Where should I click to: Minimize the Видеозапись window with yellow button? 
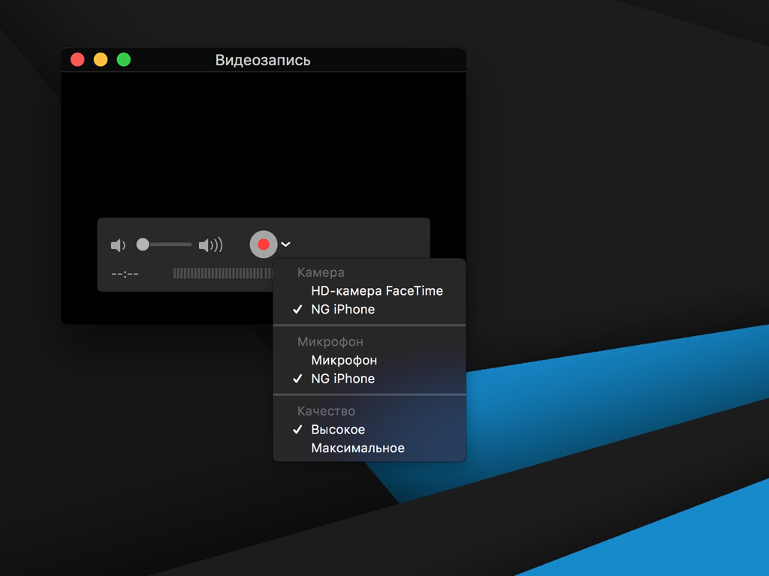click(x=101, y=60)
